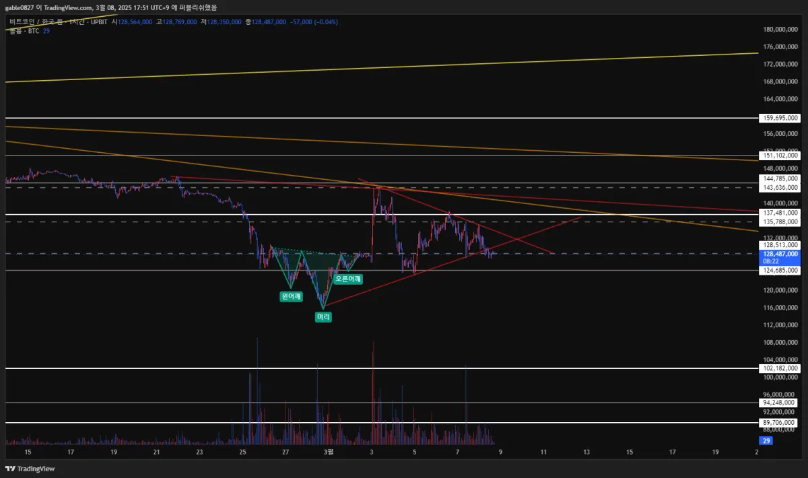Image resolution: width=808 pixels, height=478 pixels.
Task: Select the 89,706,000 price label
Action: point(780,423)
